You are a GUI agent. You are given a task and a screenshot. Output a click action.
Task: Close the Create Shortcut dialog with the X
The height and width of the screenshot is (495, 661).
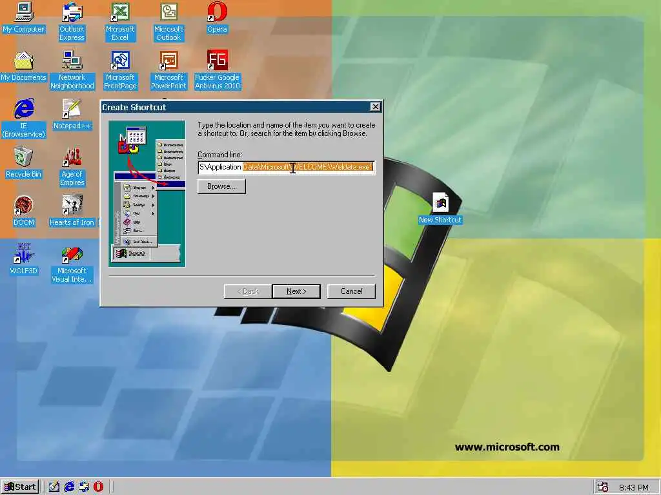375,107
